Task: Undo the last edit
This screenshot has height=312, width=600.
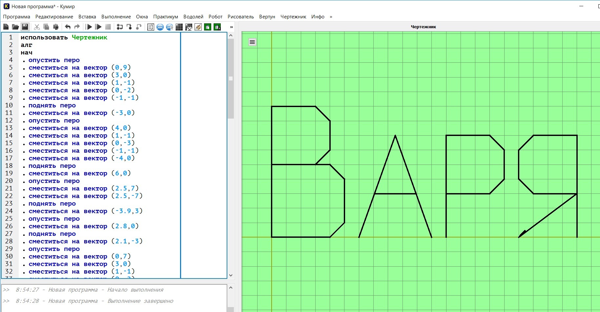Action: click(68, 27)
